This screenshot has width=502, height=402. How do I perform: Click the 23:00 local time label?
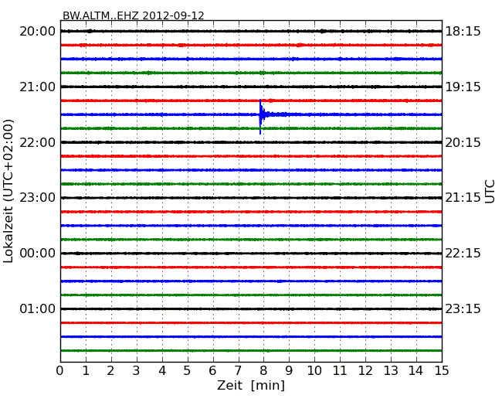pos(38,198)
